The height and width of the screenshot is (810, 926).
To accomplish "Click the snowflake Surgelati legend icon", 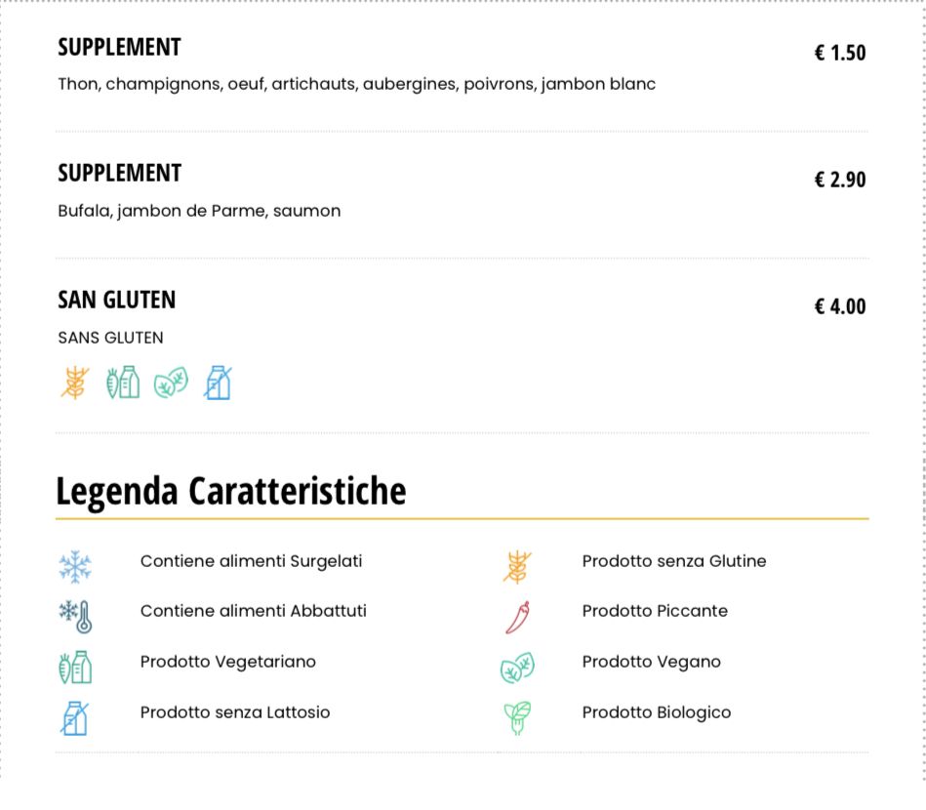I will (75, 567).
